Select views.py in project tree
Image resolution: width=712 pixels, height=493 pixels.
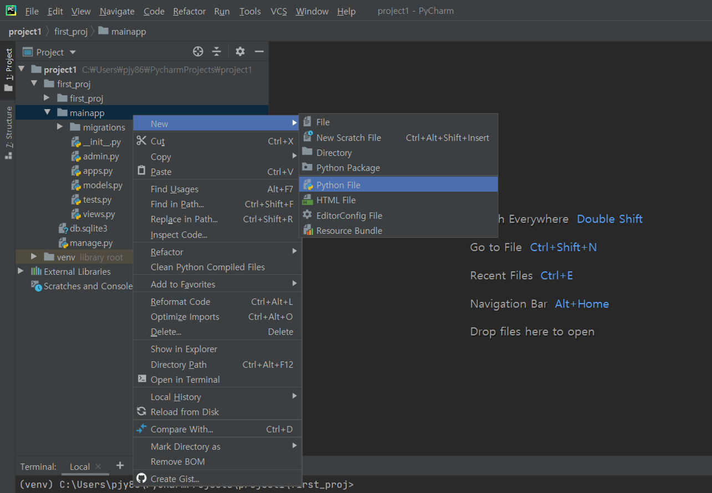tap(93, 214)
